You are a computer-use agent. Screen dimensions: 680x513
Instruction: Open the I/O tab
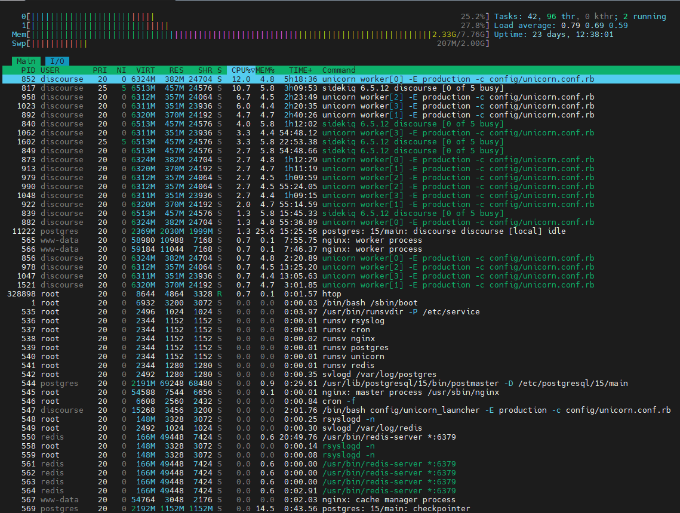pyautogui.click(x=57, y=61)
